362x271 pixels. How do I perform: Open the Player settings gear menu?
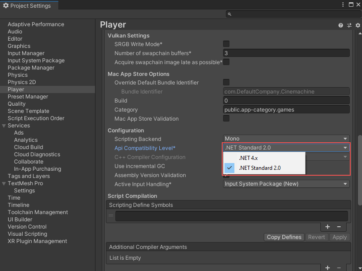[x=357, y=25]
